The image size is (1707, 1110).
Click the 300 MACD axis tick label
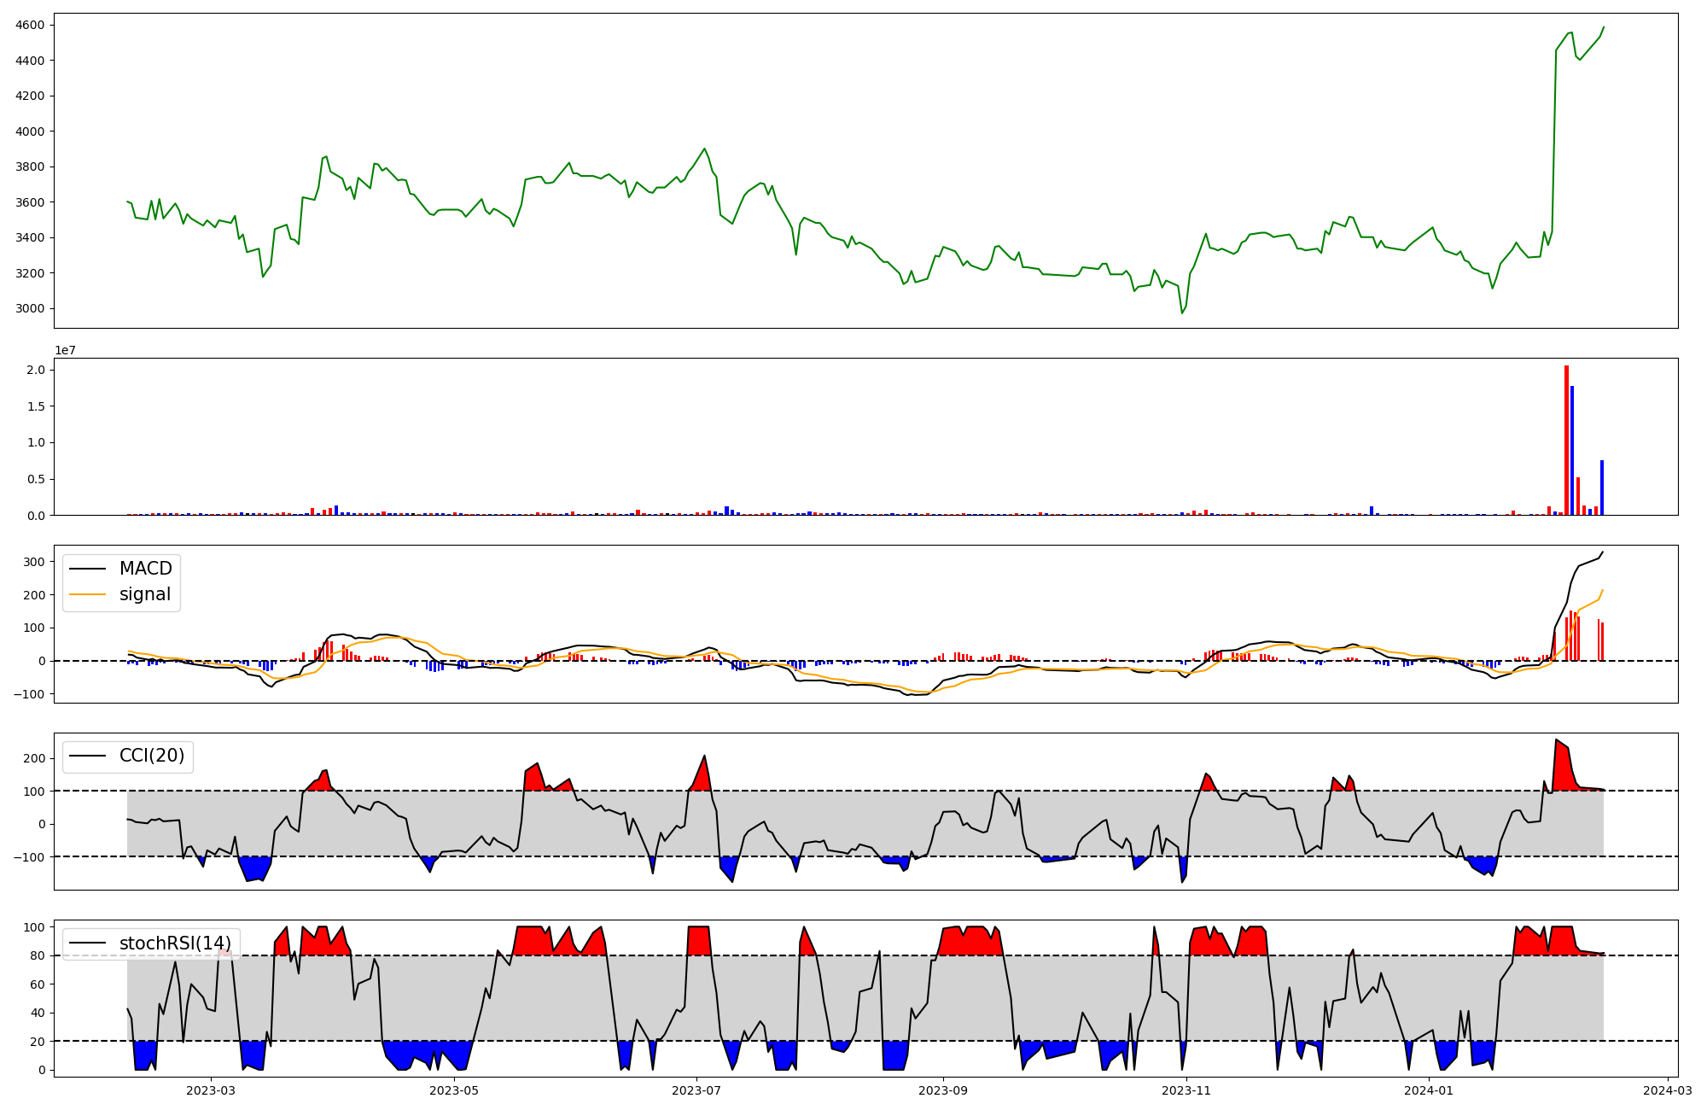(x=35, y=562)
